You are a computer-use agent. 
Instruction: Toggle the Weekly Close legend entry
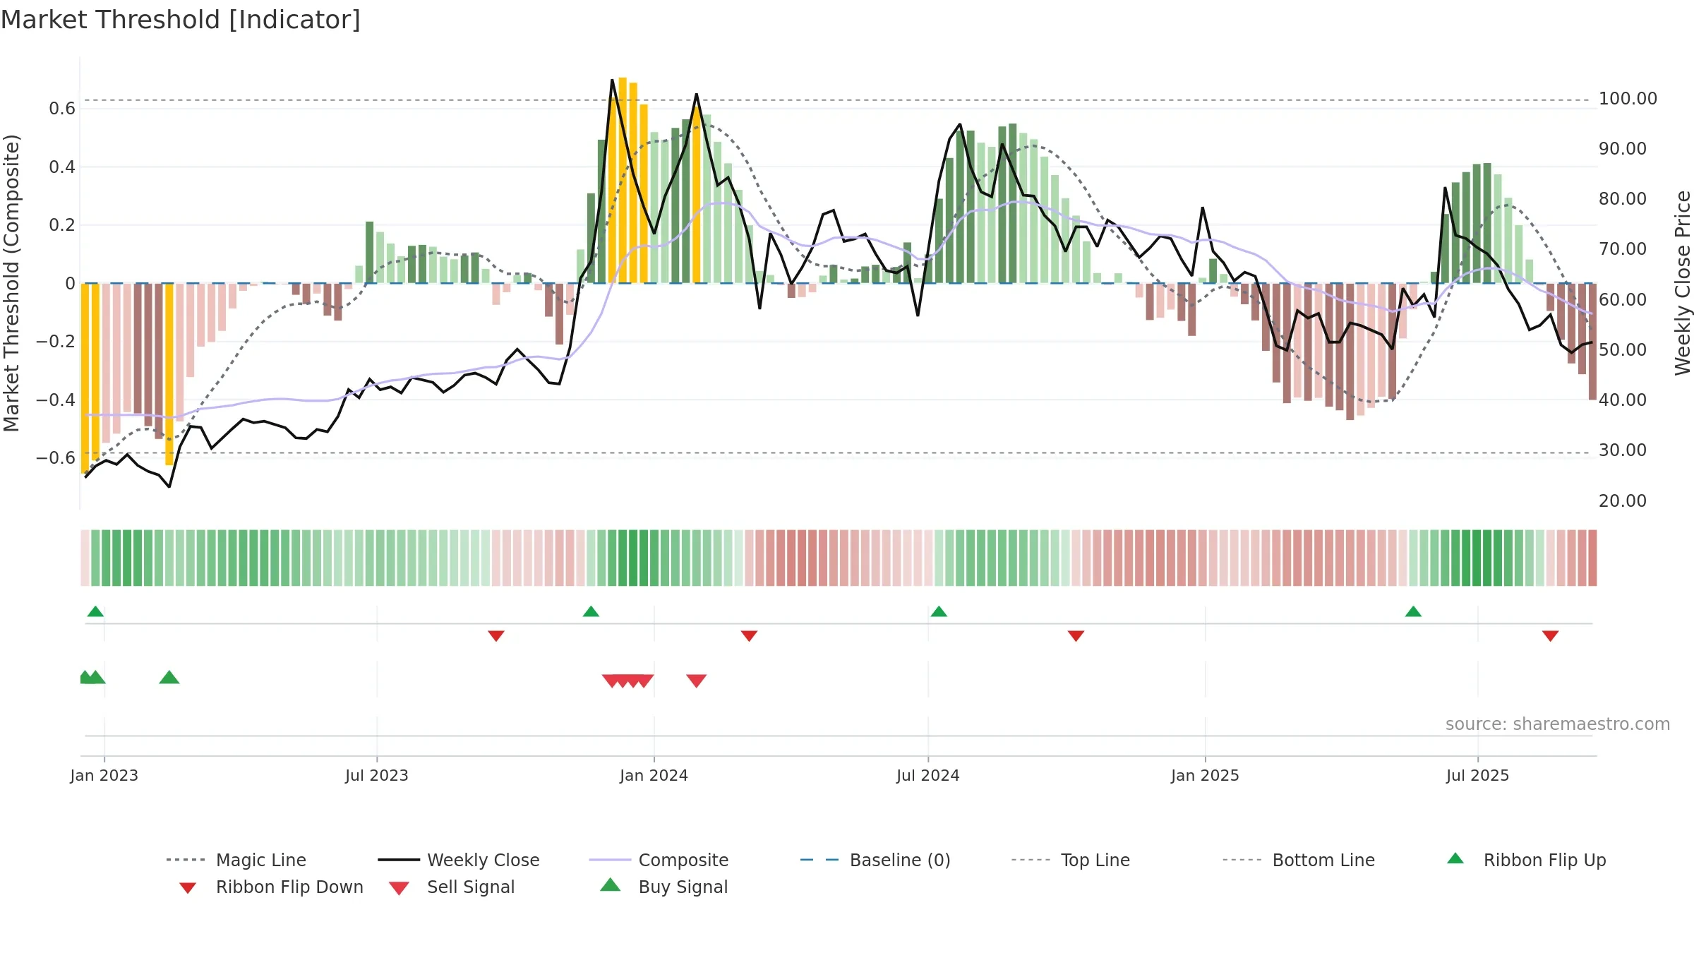pos(459,860)
